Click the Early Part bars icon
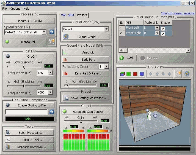The height and width of the screenshot is (155, 196). tap(65, 59)
